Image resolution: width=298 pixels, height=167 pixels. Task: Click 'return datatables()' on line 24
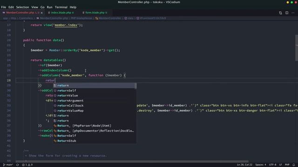point(48,60)
